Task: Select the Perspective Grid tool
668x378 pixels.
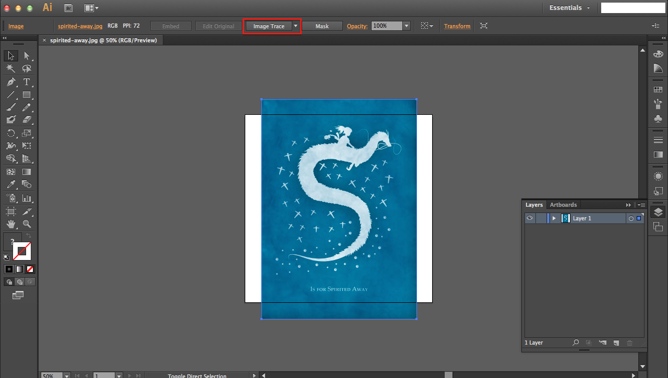Action: [x=27, y=158]
